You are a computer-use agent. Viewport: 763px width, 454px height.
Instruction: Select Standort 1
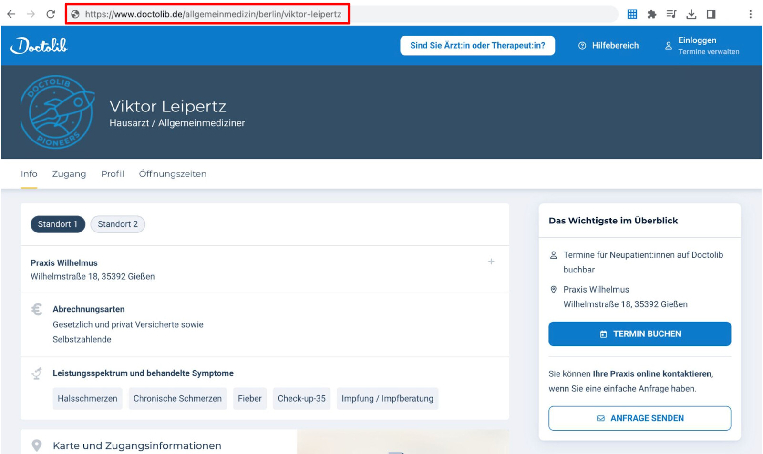point(58,224)
